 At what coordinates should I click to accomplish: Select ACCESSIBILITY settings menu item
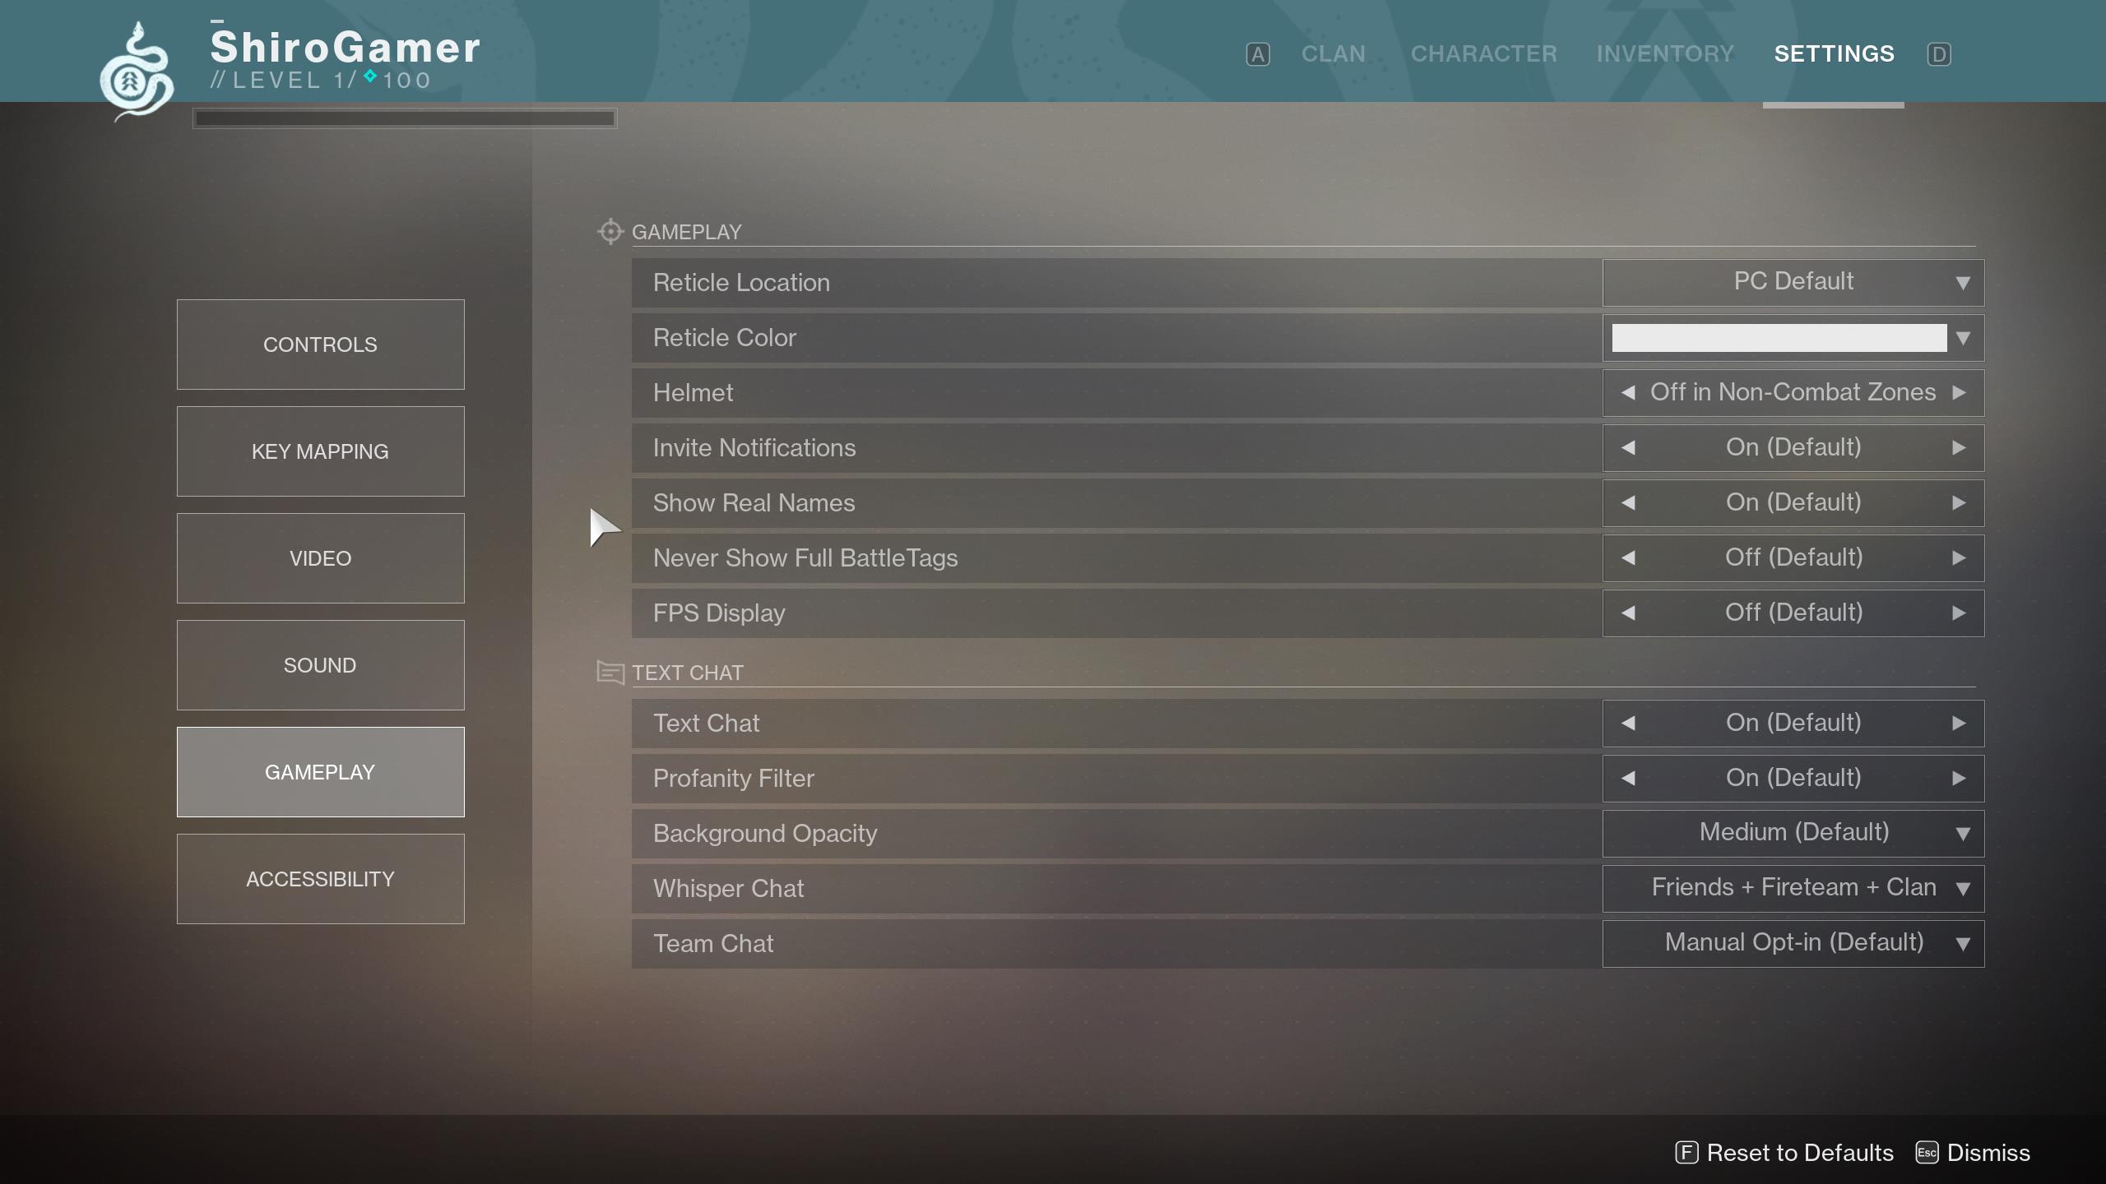[320, 877]
